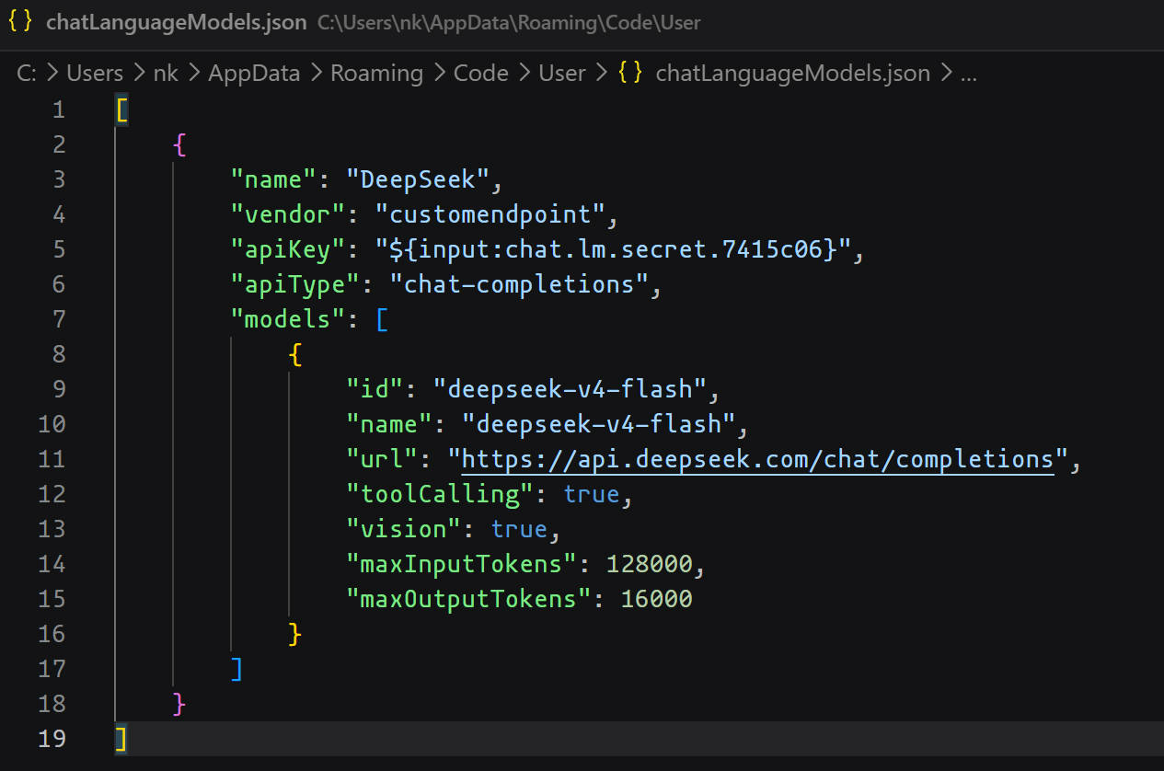Click the "apiKey" key on line 5
Viewport: 1164px width, 771px height.
point(288,249)
